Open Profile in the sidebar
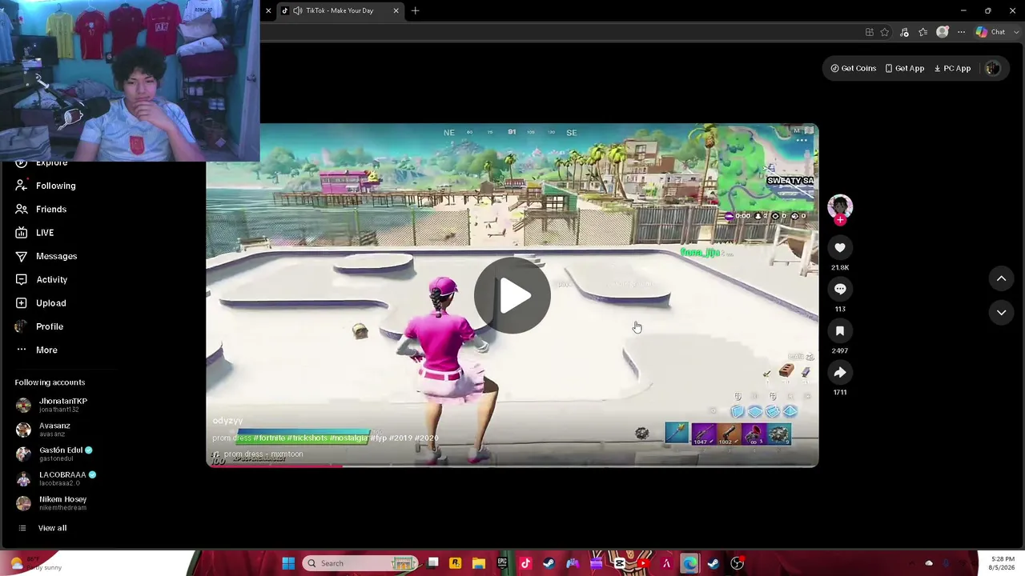Image resolution: width=1025 pixels, height=576 pixels. (39, 326)
